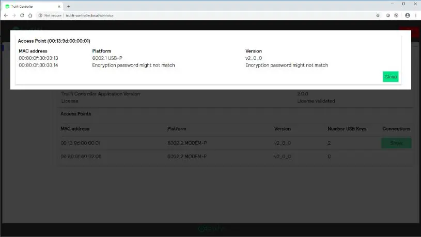Screen dimensions: 421x237
Task: Click the second extension icon in toolbar
Action: point(396,15)
